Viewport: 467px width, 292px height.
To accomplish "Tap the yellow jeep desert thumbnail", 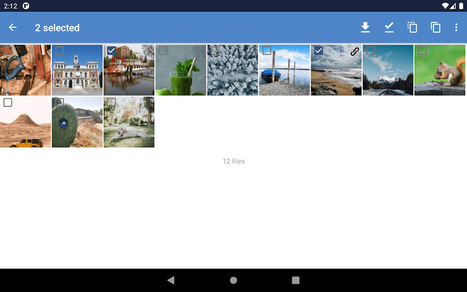I will tap(25, 122).
